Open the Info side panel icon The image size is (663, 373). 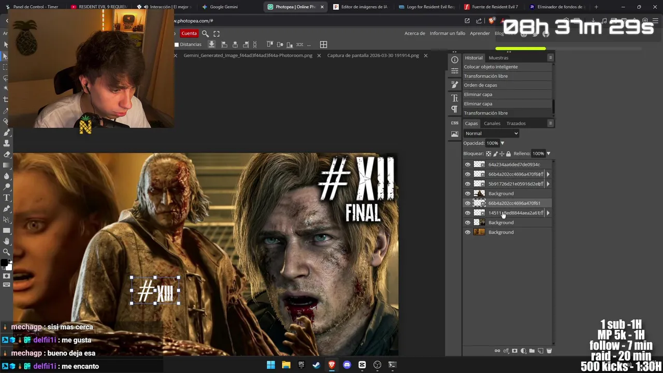coord(454,60)
